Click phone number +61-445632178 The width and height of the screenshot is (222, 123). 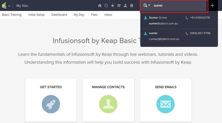(200, 18)
